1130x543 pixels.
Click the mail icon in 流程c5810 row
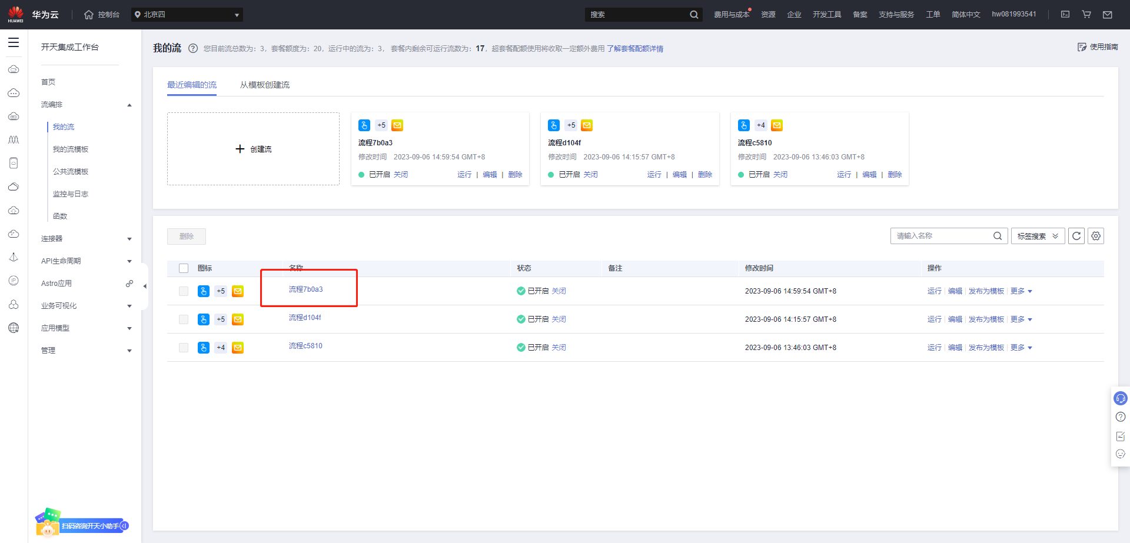point(238,348)
